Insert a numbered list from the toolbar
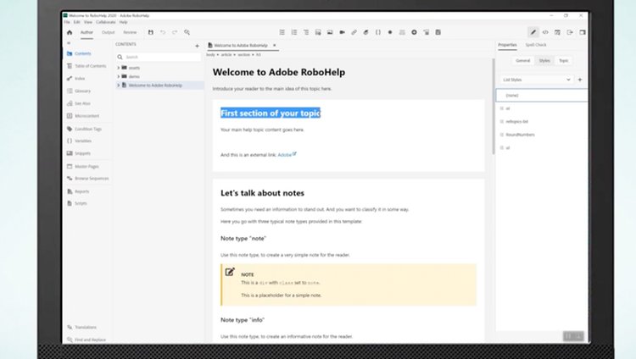The image size is (636, 359). coord(294,32)
